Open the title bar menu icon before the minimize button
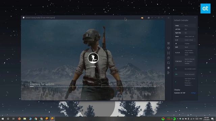The height and width of the screenshot is (121, 216). pyautogui.click(x=152, y=18)
